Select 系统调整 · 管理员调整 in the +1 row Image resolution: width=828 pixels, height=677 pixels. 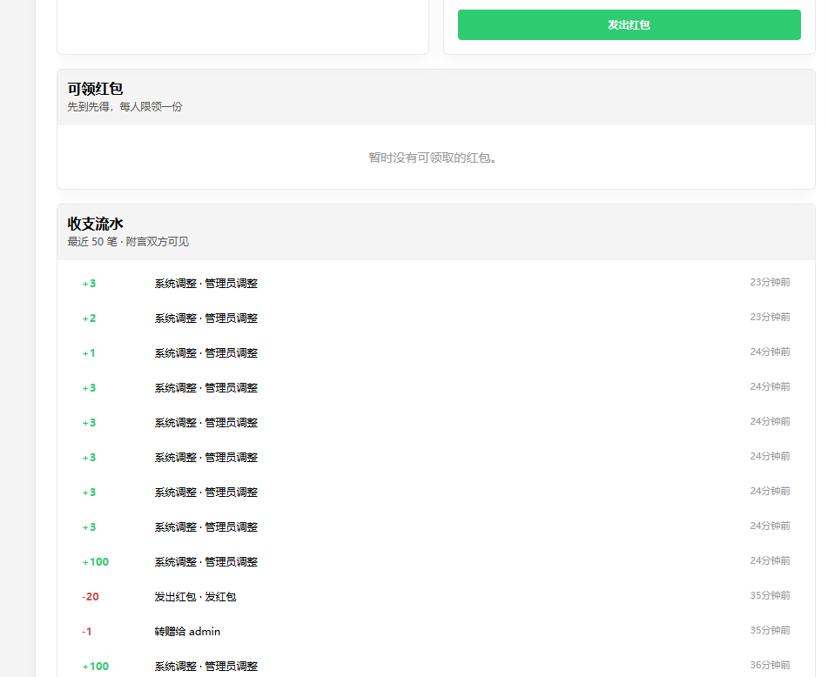206,353
